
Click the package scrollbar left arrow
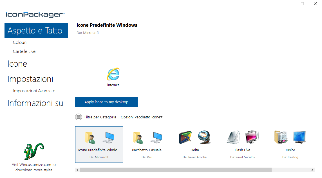[x=78, y=170]
